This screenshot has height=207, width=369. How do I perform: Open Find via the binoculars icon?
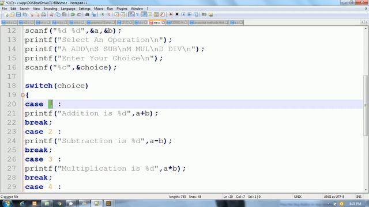click(x=87, y=14)
